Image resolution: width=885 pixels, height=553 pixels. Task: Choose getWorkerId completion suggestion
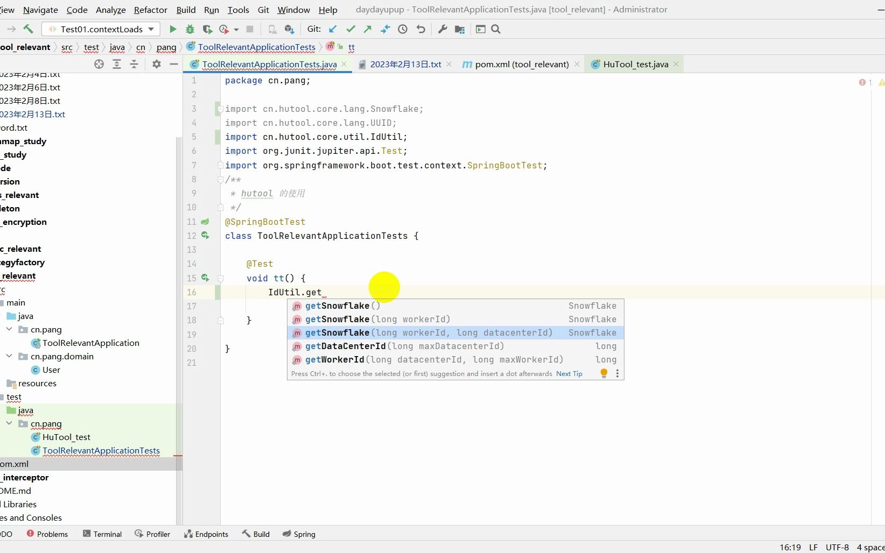(x=455, y=359)
